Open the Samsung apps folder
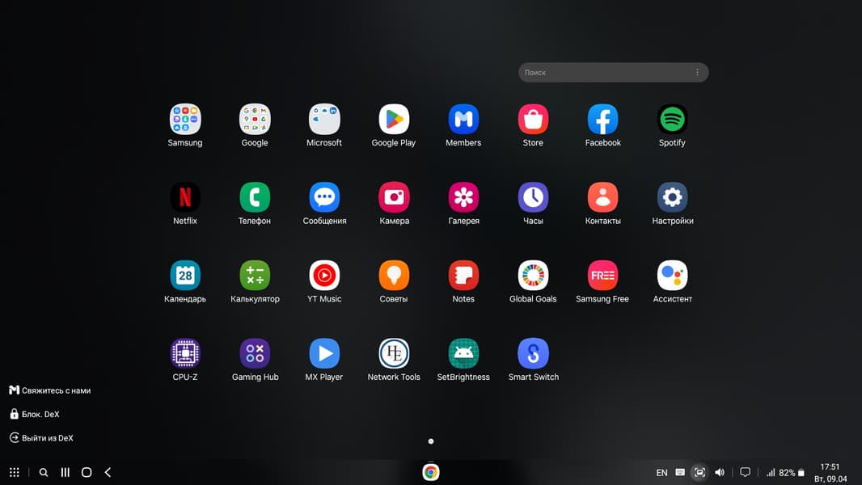The image size is (862, 485). pyautogui.click(x=185, y=119)
